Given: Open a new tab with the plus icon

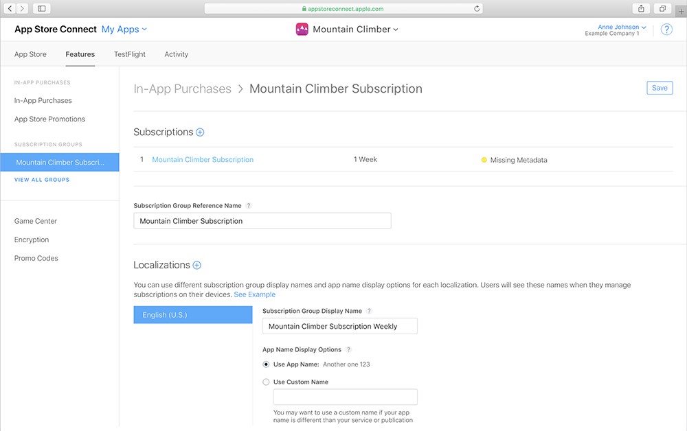Looking at the screenshot, I should pyautogui.click(x=682, y=12).
